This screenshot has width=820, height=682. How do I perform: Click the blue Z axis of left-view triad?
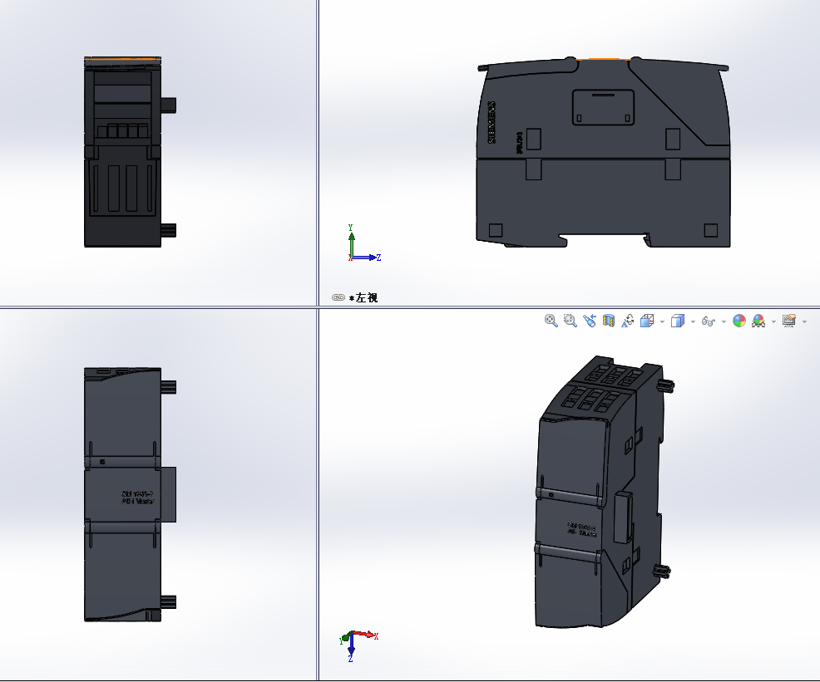pyautogui.click(x=367, y=258)
